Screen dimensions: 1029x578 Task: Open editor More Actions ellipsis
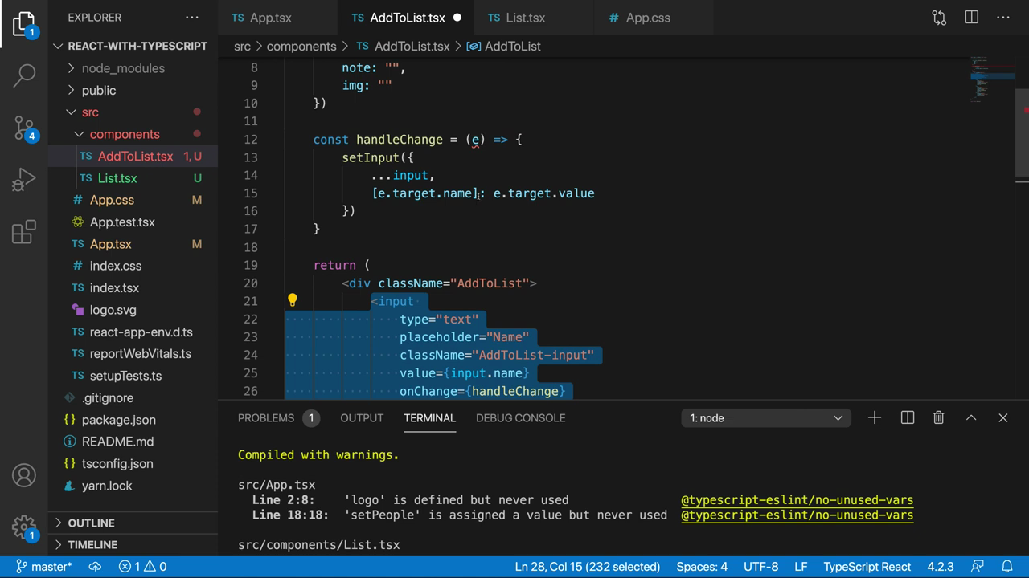click(x=1003, y=17)
